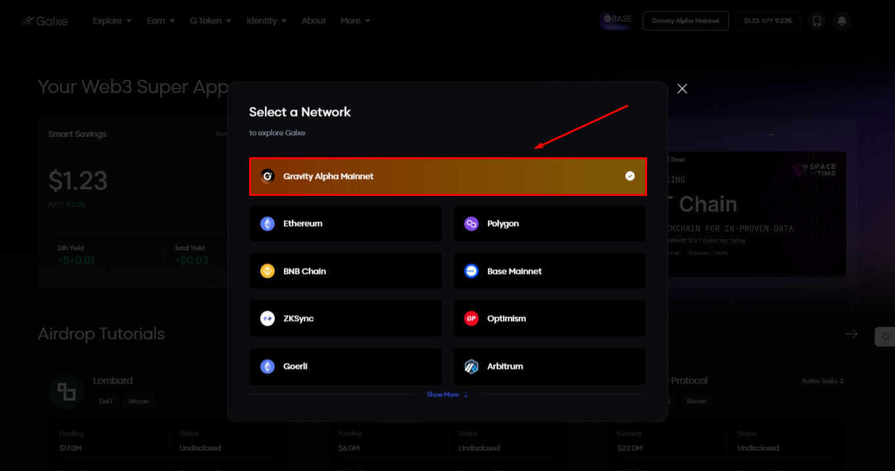This screenshot has height=471, width=895.
Task: Click the $6.0M funding value
Action: point(349,448)
